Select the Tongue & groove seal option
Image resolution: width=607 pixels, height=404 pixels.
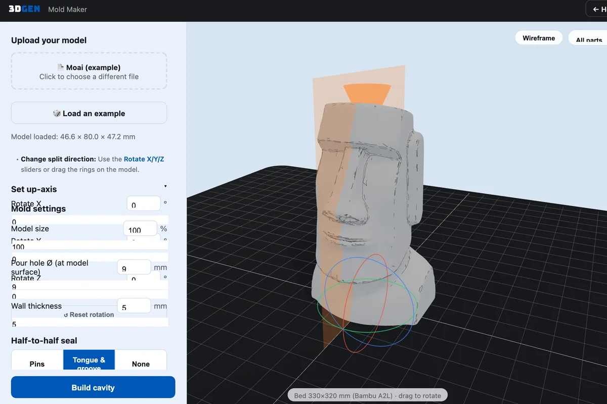click(x=89, y=361)
